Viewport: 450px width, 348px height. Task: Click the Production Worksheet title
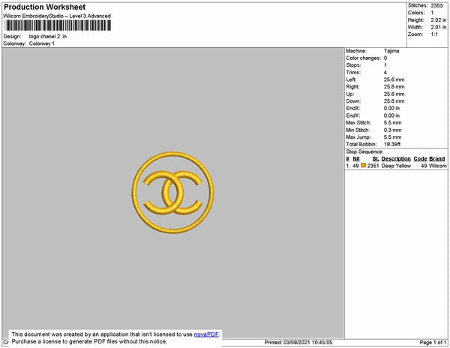[x=44, y=7]
